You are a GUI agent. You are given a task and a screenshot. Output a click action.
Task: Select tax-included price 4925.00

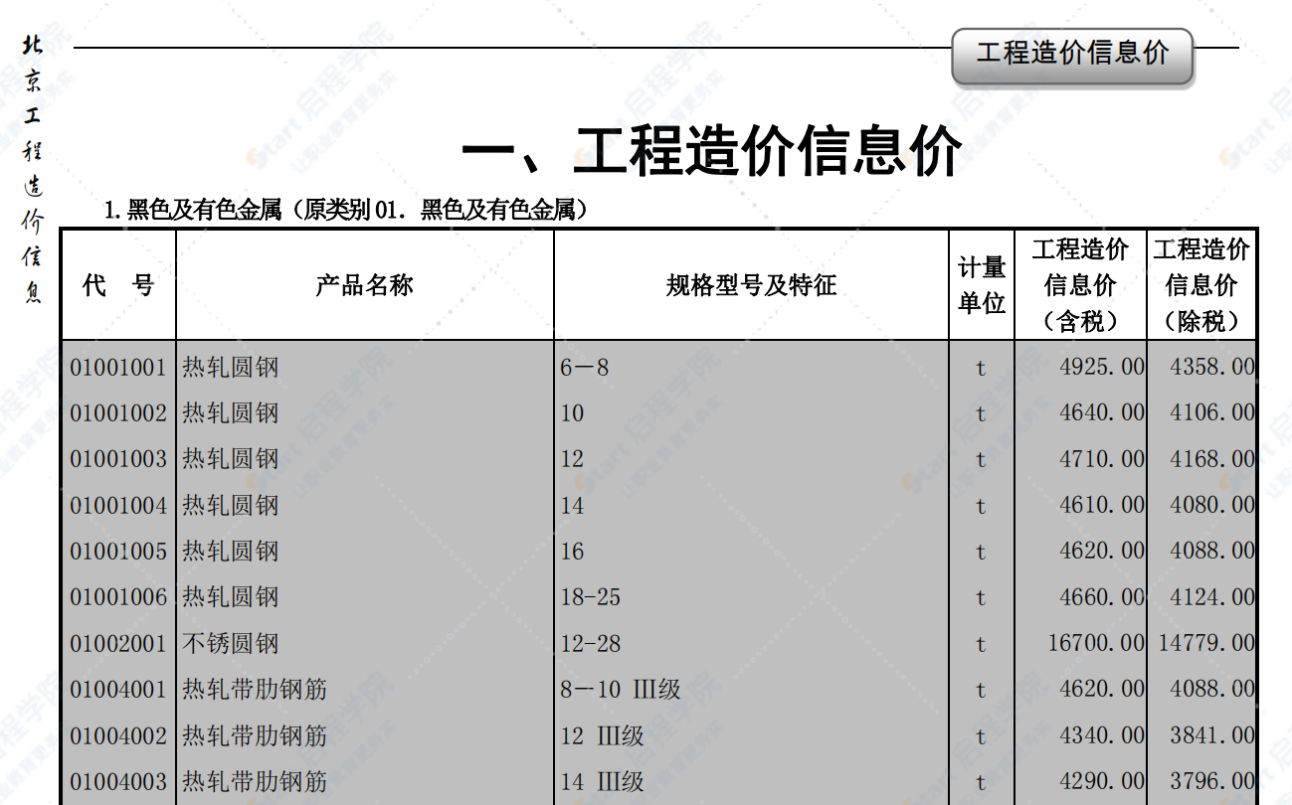(x=1102, y=367)
